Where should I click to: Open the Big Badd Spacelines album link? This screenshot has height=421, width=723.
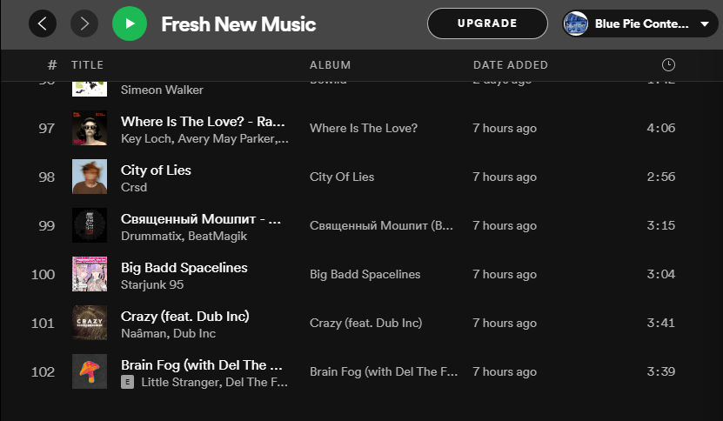365,274
